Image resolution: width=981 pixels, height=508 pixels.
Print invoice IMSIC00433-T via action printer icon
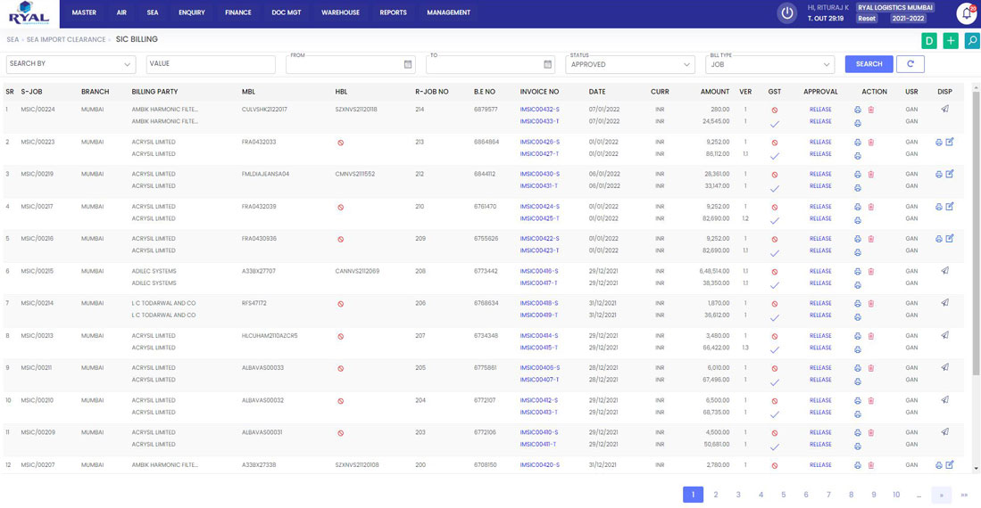(x=858, y=123)
